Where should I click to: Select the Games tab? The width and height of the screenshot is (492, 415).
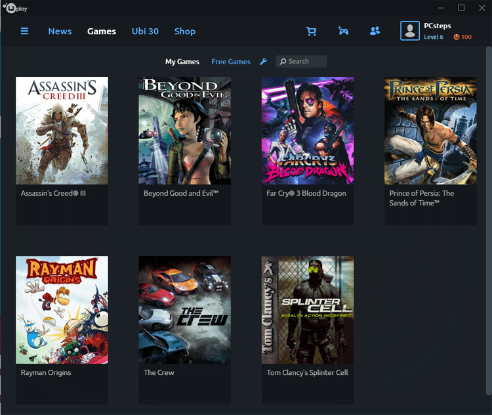(102, 31)
